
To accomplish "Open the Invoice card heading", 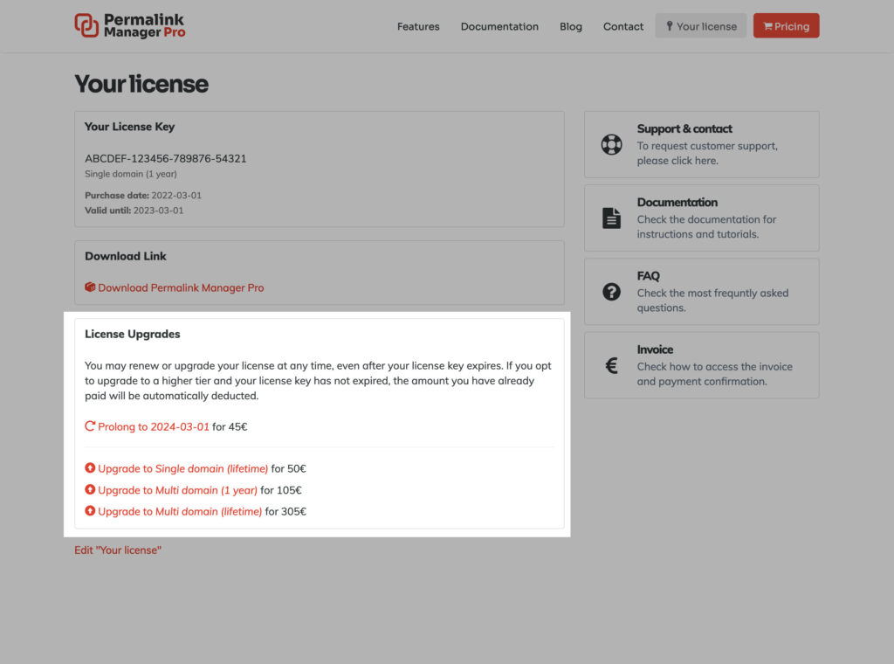I will pos(655,349).
